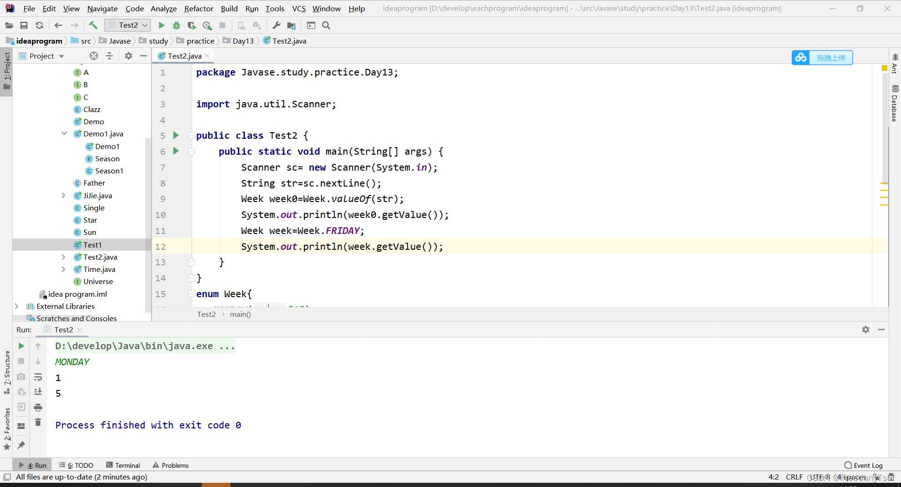The width and height of the screenshot is (901, 487).
Task: Print the Run console output
Action: point(38,407)
